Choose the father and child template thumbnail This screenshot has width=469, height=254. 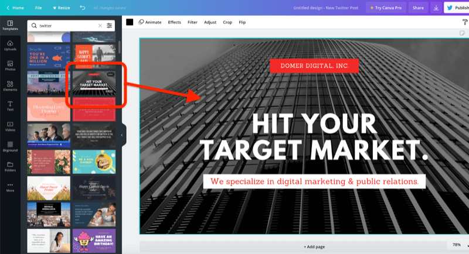coord(94,214)
